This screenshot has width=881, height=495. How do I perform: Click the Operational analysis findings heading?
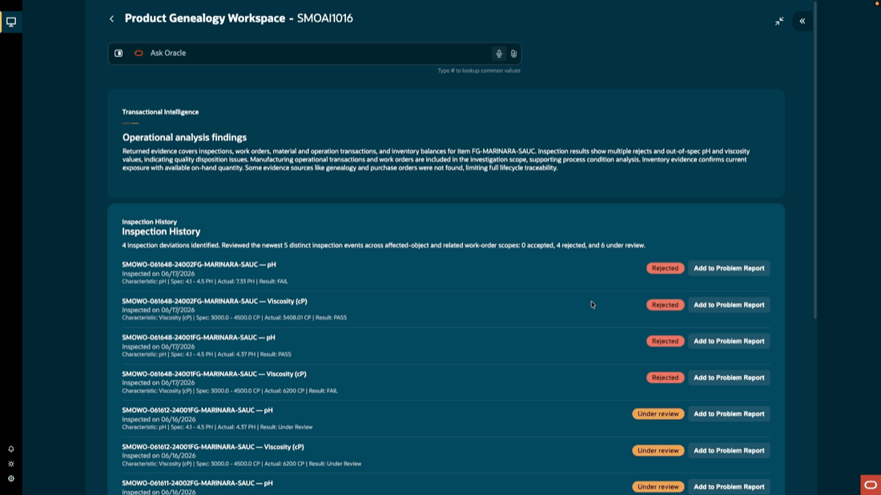pyautogui.click(x=184, y=138)
